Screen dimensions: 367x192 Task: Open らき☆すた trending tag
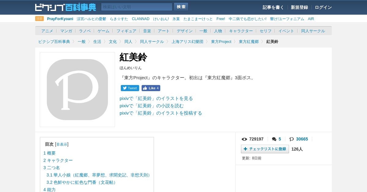click(x=119, y=19)
